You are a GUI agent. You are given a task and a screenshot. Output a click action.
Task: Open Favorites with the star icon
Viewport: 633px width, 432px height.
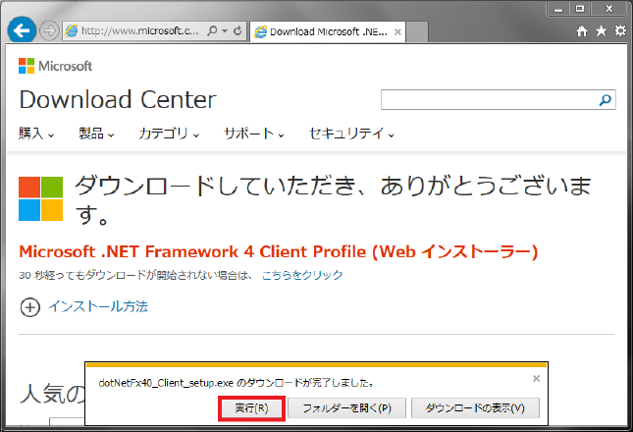coord(602,30)
